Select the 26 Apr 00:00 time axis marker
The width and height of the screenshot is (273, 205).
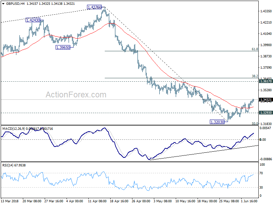click(141, 201)
